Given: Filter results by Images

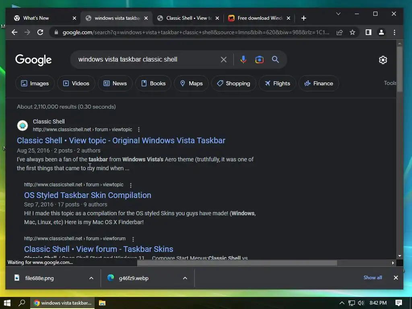Looking at the screenshot, I should (35, 83).
